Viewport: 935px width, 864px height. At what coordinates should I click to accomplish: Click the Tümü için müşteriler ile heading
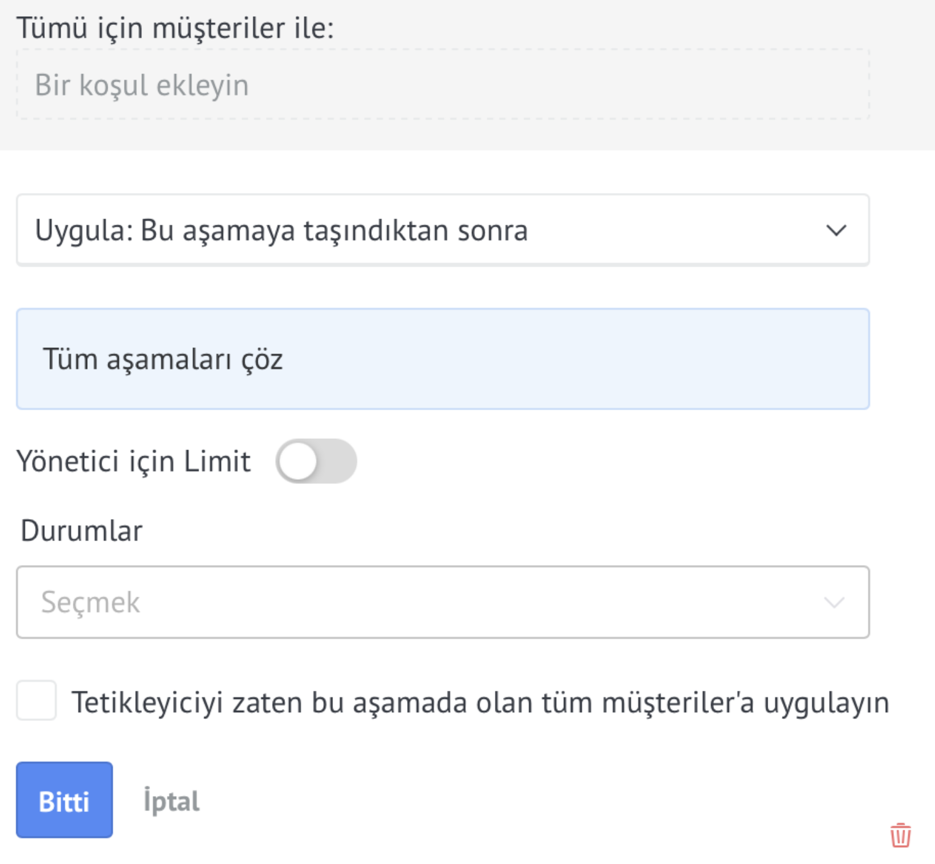click(175, 28)
